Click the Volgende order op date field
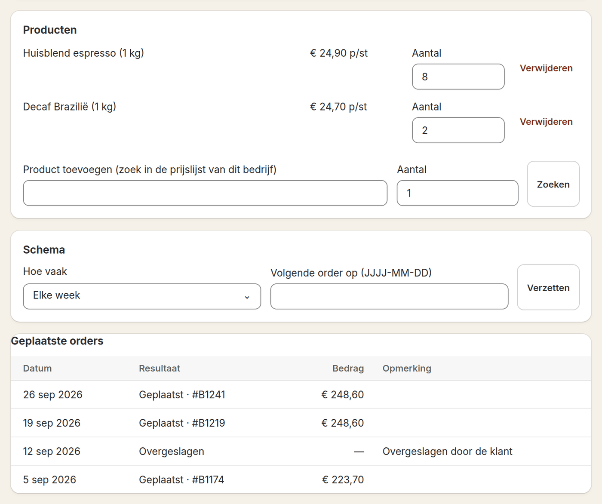 [x=389, y=296]
